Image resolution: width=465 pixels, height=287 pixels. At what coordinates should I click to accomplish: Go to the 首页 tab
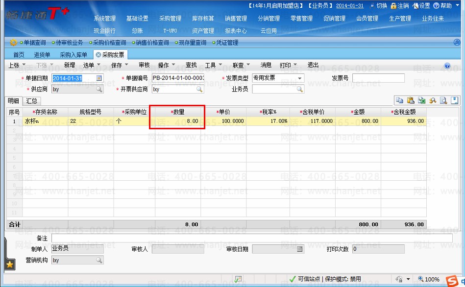[19, 55]
